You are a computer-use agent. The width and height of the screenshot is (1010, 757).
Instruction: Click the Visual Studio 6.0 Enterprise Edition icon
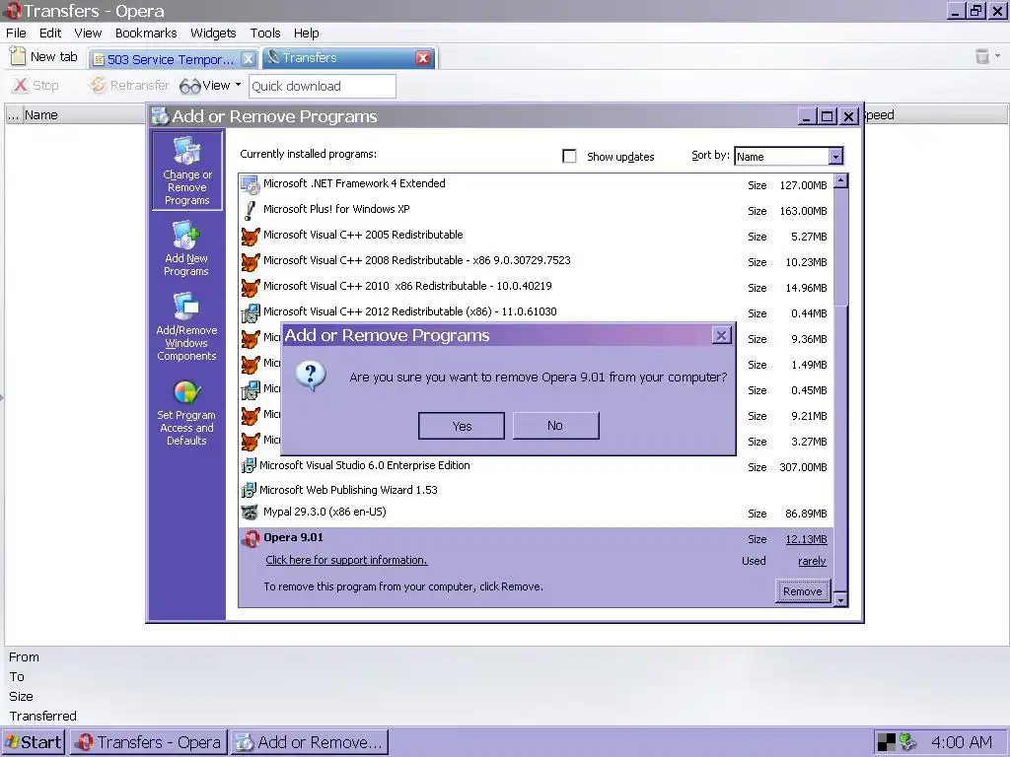tap(249, 465)
